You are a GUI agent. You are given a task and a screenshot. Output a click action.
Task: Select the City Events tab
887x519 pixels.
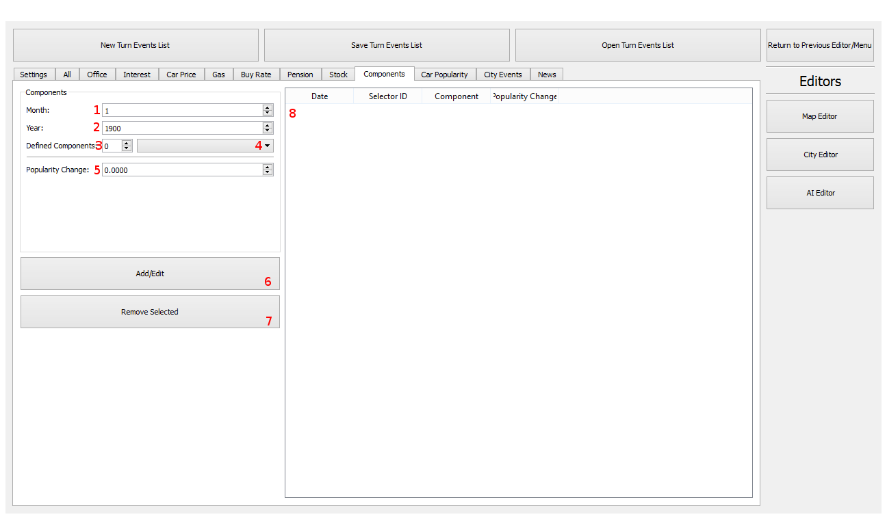(502, 75)
